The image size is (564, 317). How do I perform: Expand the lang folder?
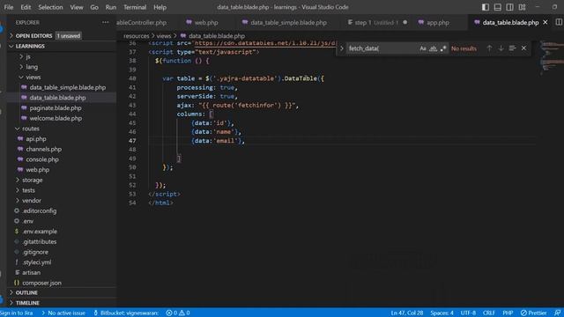click(32, 67)
